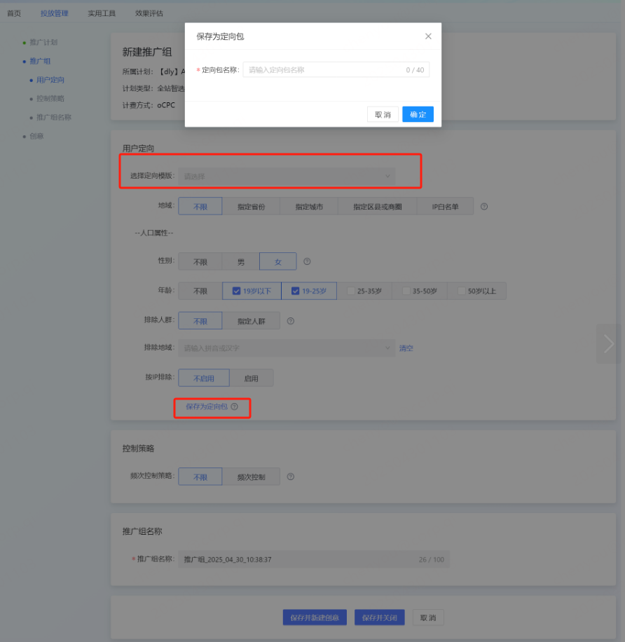Select 指定城市 region option
625x642 pixels.
click(309, 206)
